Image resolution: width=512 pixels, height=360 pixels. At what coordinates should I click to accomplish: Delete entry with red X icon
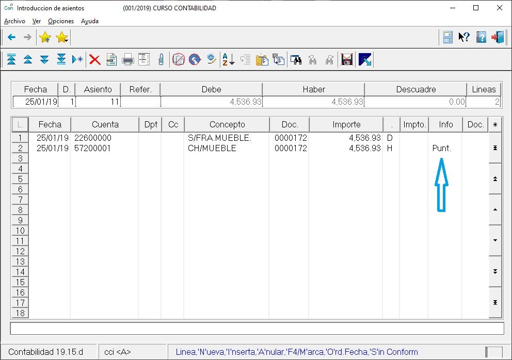pos(94,60)
